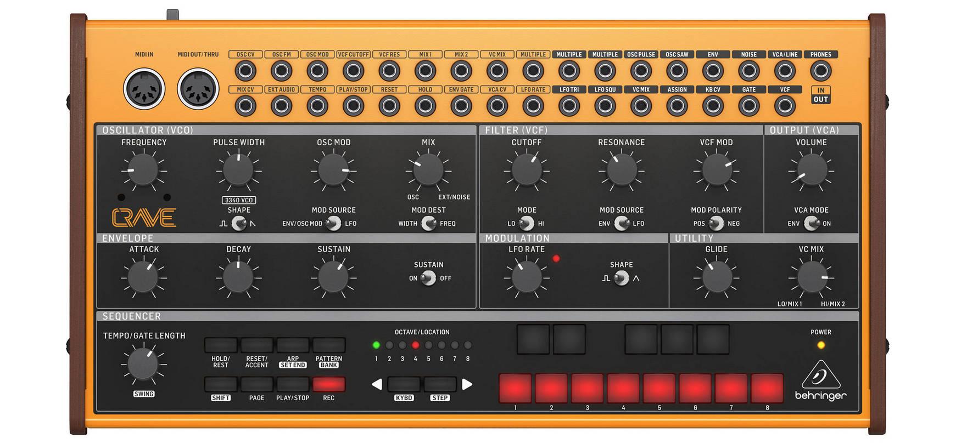Click the MIDI IN socket
This screenshot has height=444, width=956.
click(144, 89)
